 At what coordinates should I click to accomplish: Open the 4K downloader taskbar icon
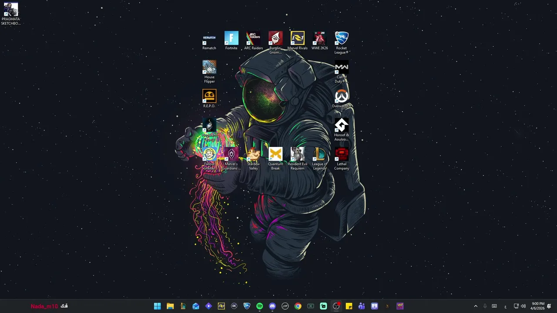tap(234, 306)
